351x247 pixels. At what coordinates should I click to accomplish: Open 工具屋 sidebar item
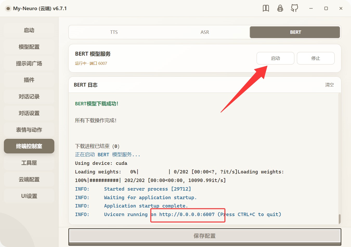(29, 163)
